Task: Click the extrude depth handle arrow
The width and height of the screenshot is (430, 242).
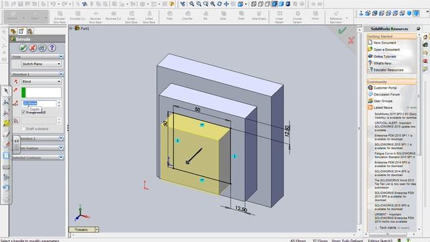Action: point(194,155)
